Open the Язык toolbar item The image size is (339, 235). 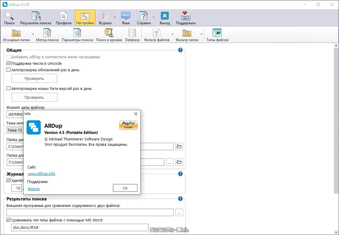tap(126, 18)
